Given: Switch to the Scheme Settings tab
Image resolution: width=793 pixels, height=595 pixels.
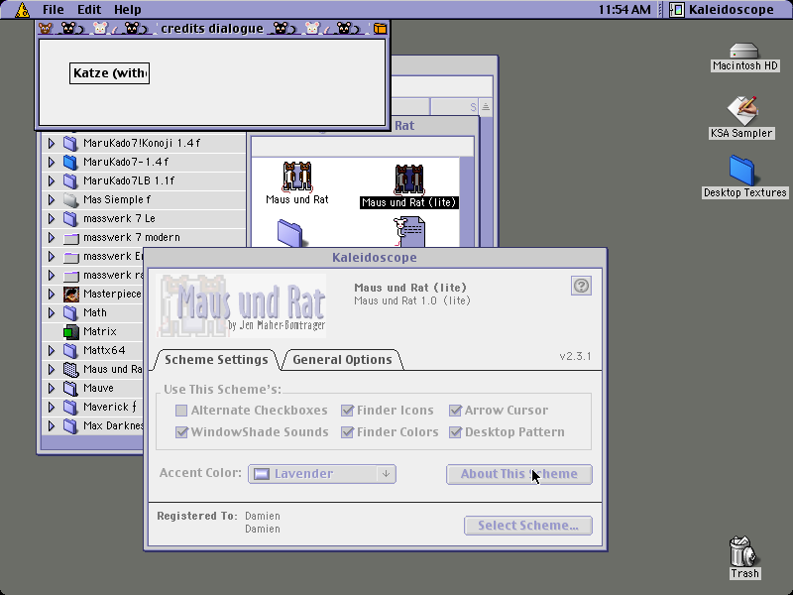Looking at the screenshot, I should [216, 360].
